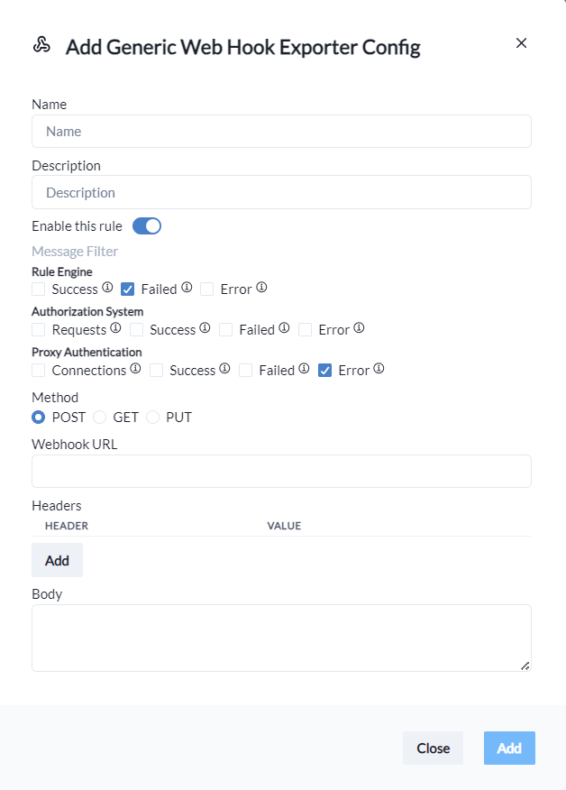
Task: Disable the Enable this rule toggle
Action: [x=147, y=225]
